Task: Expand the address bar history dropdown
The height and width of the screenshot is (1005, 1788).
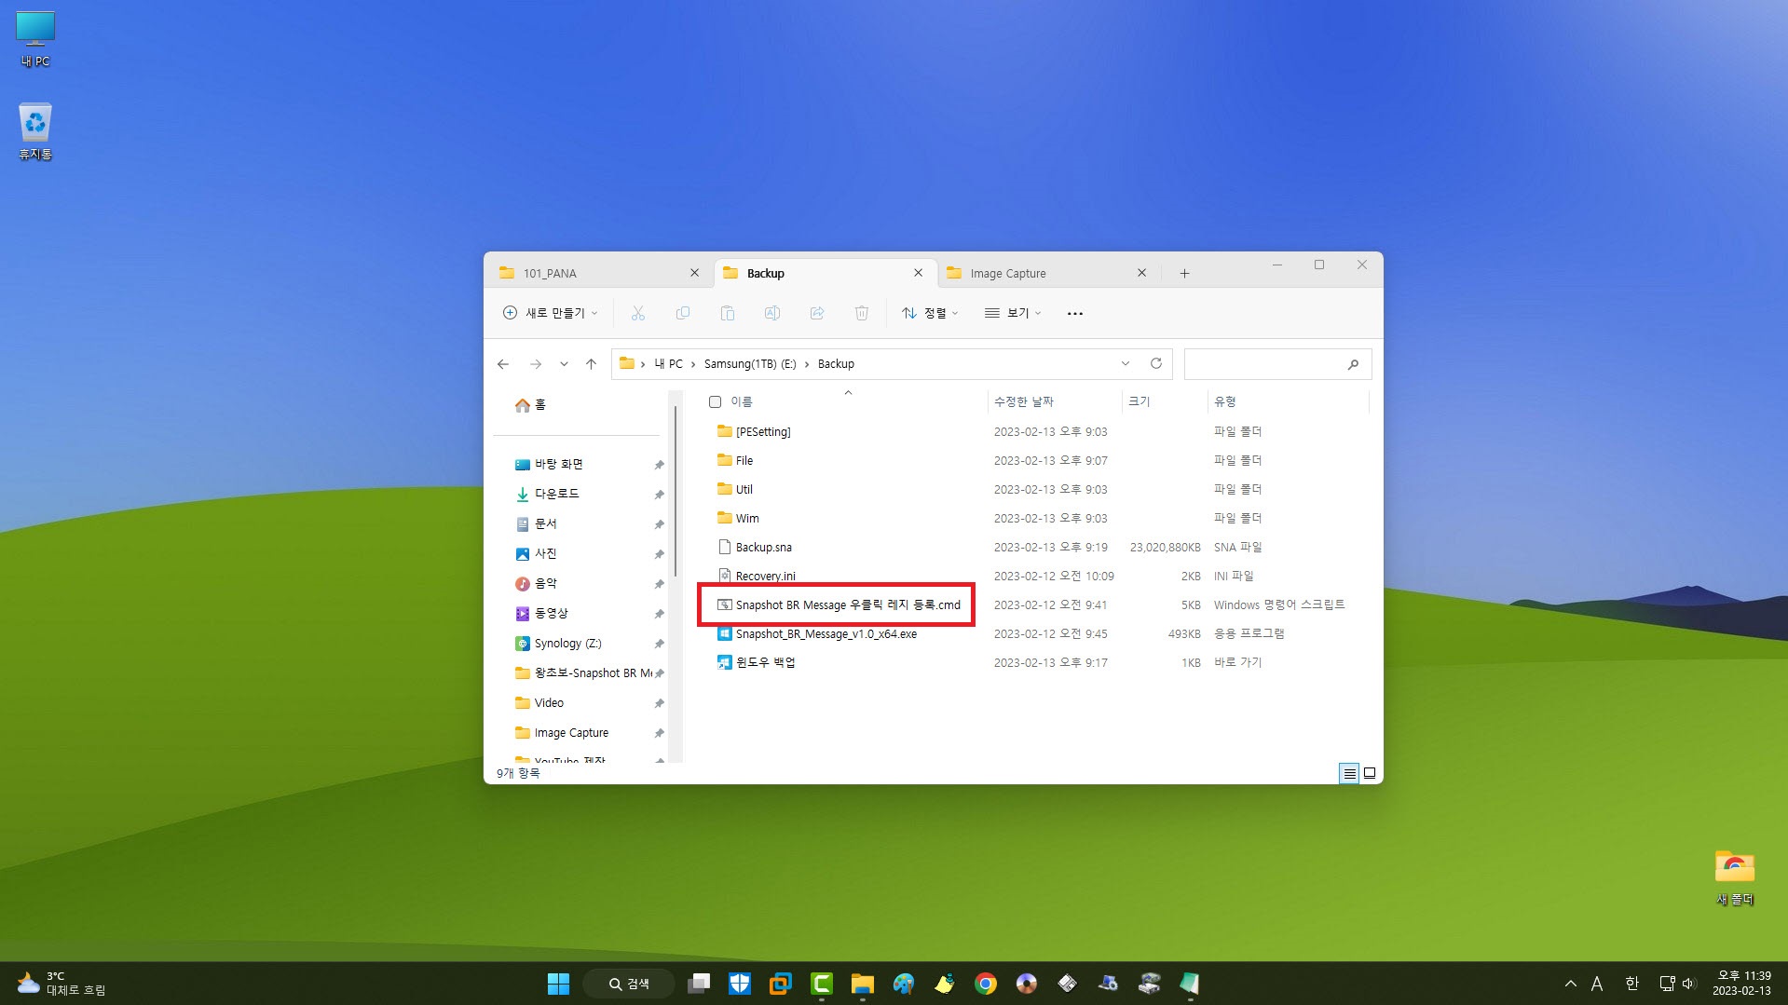Action: (1126, 363)
